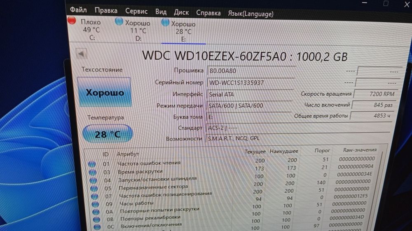Click status dot for attribute 07
The width and height of the screenshot is (412, 231).
[95, 196]
